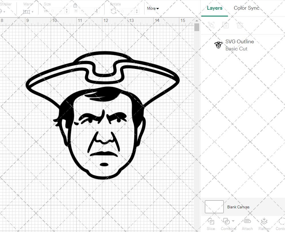This screenshot has width=285, height=232.
Task: Click the Contour tool icon
Action: pyautogui.click(x=282, y=221)
